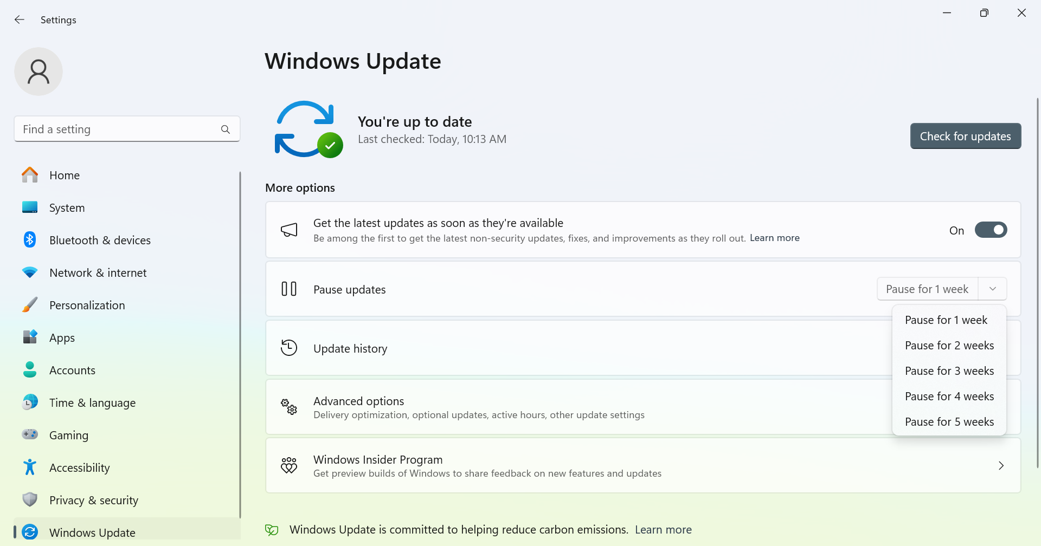Click the pause icon beside Pause updates

tap(289, 289)
